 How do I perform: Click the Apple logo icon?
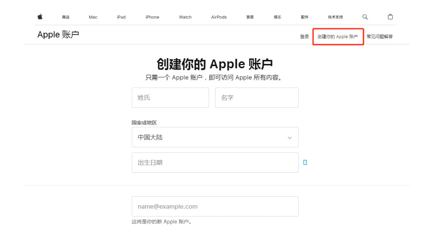tap(40, 17)
